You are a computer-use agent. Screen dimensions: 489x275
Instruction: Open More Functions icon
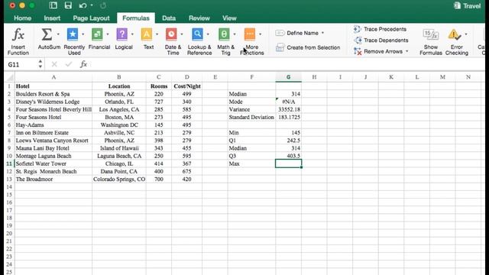(x=250, y=34)
